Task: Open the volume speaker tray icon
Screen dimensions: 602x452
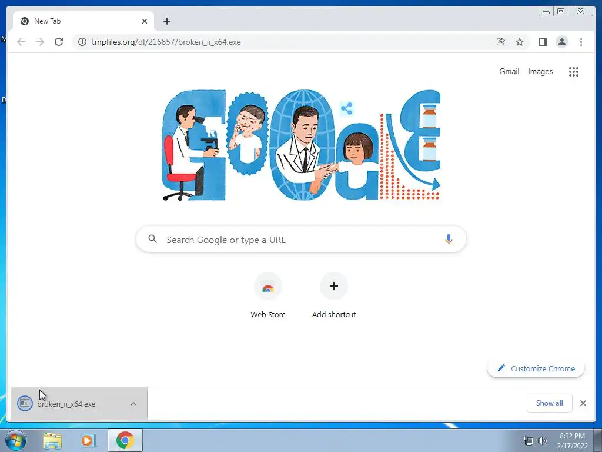Action: pyautogui.click(x=543, y=441)
